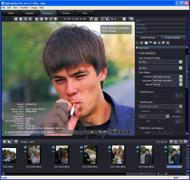Viewport: 190px width, 180px height.
Task: Expand the EXIF Editor palette
Action: (x=161, y=29)
